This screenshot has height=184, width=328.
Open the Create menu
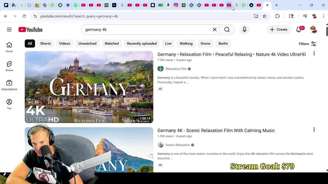point(279,30)
